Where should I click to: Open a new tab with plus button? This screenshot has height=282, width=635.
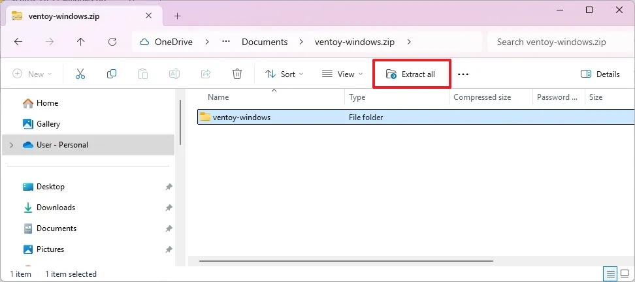pyautogui.click(x=177, y=16)
